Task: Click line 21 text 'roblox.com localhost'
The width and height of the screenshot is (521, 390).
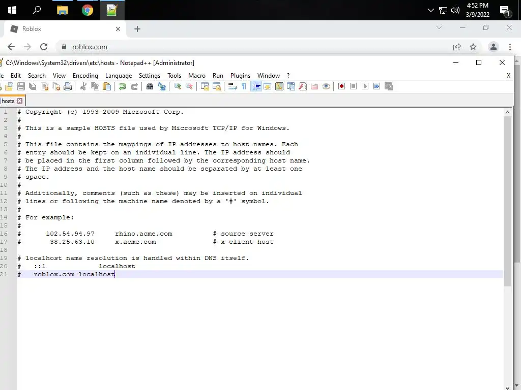Action: [74, 274]
